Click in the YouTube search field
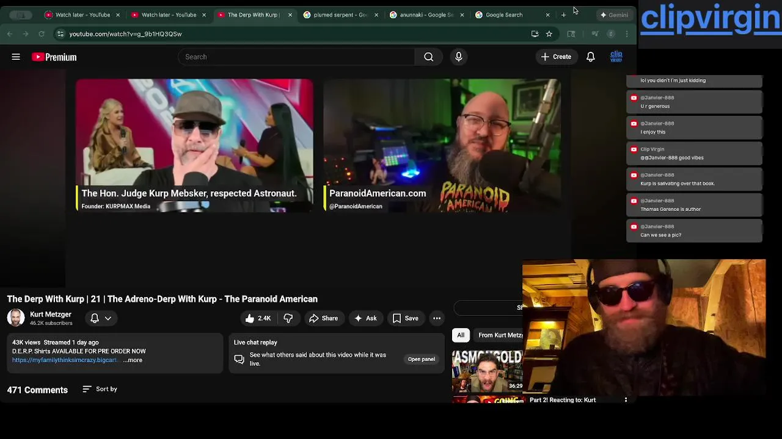The width and height of the screenshot is (782, 439). coord(296,57)
